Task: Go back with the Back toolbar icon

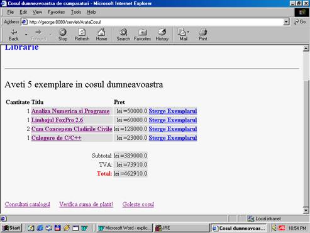Action: click(14, 35)
